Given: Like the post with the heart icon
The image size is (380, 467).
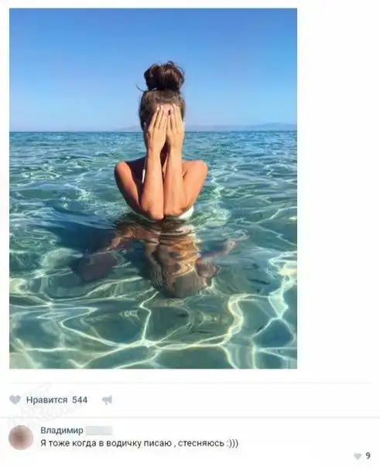Looking at the screenshot, I should pos(15,400).
